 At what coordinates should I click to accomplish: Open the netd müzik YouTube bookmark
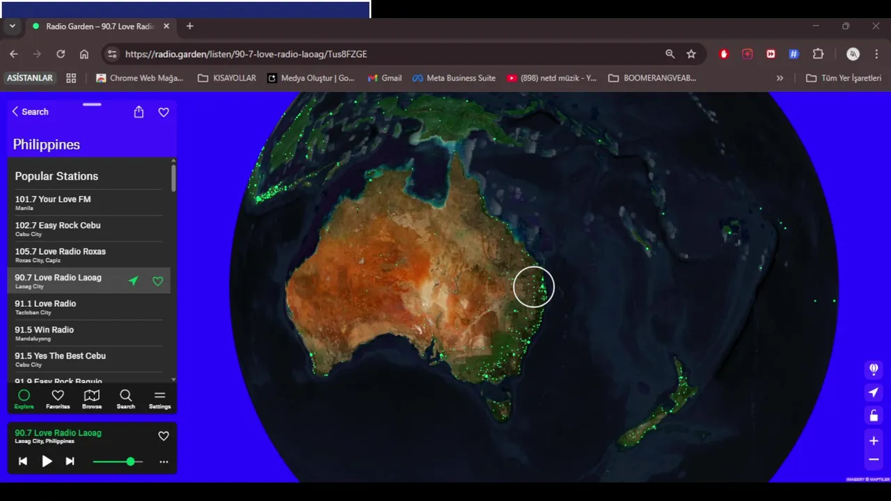tap(552, 78)
